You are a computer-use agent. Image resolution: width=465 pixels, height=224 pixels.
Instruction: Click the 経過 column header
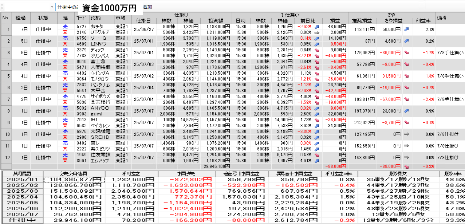pos(21,18)
